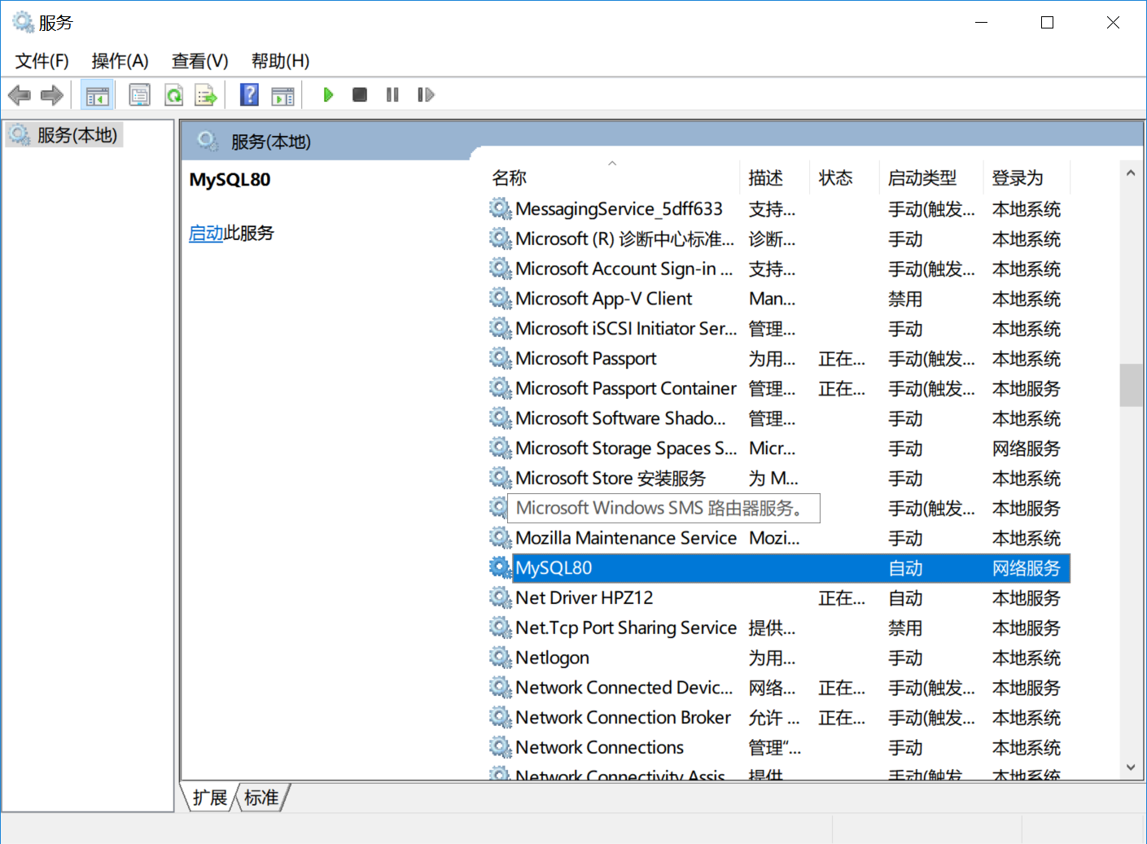The image size is (1147, 844).
Task: Select the MySQL80 service row
Action: pos(779,568)
